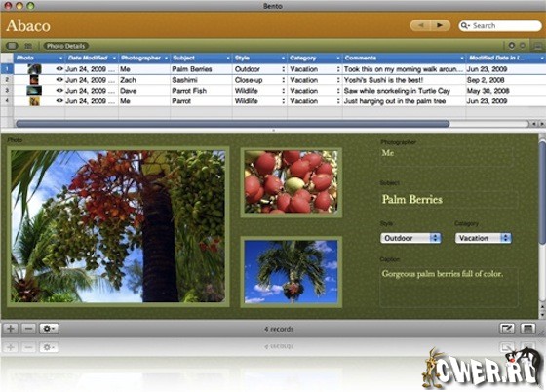
Task: Toggle eye icon on Palm Berries row
Action: point(59,69)
